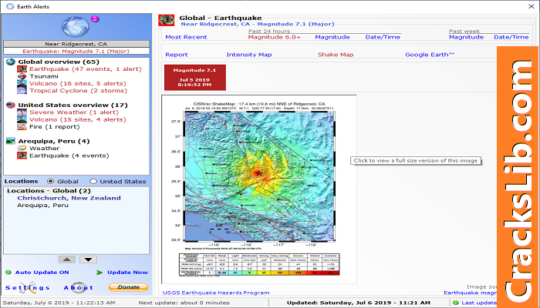Click the About globe icon
The image size is (540, 308).
79,287
